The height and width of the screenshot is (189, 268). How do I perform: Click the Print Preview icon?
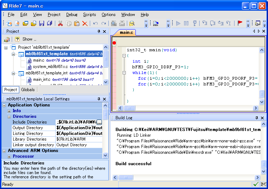[x=114, y=23]
